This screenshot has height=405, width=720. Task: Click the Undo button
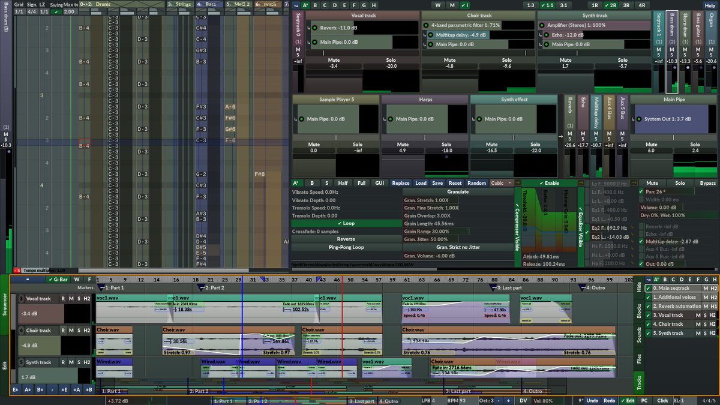coord(592,400)
